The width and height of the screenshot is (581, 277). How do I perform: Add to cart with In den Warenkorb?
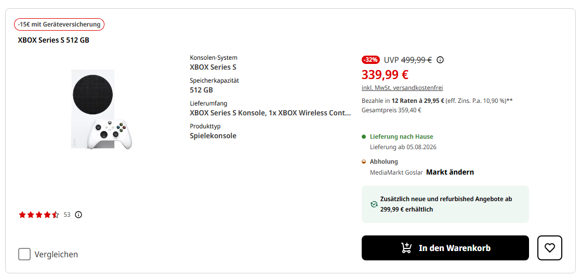[445, 248]
